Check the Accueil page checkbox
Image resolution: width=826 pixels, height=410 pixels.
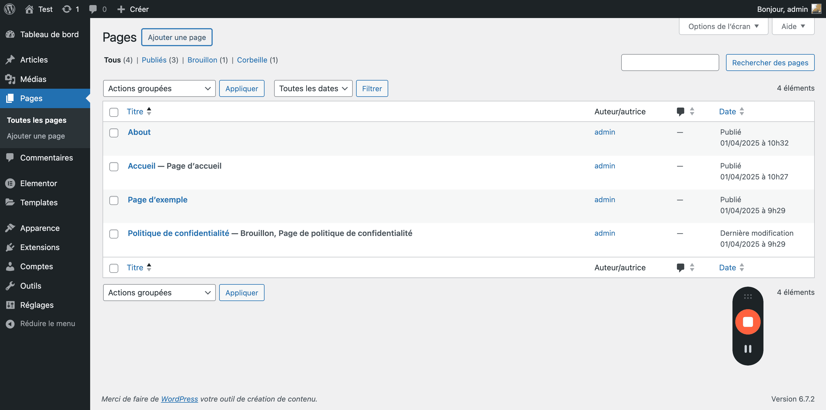click(114, 167)
